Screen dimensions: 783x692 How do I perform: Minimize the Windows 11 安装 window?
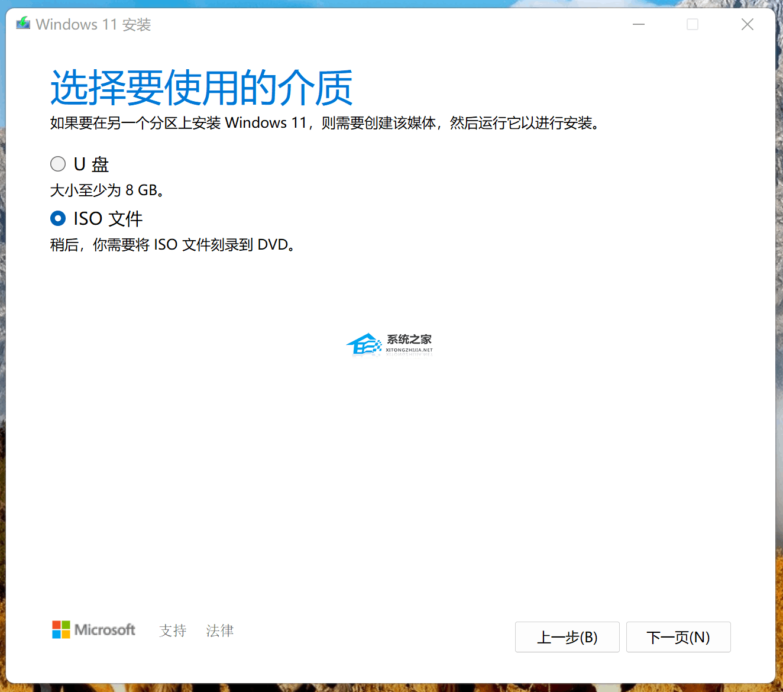coord(639,24)
